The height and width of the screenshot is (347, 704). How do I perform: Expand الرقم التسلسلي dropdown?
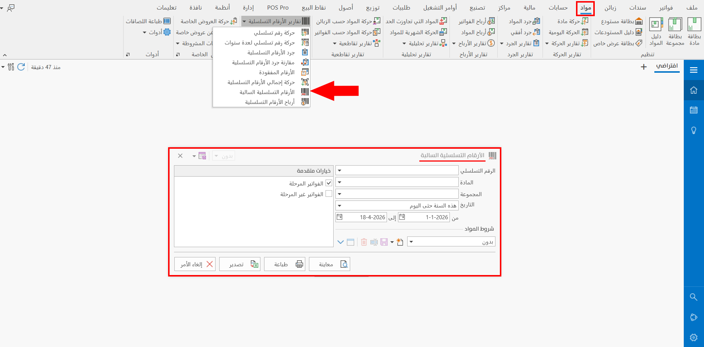point(339,171)
